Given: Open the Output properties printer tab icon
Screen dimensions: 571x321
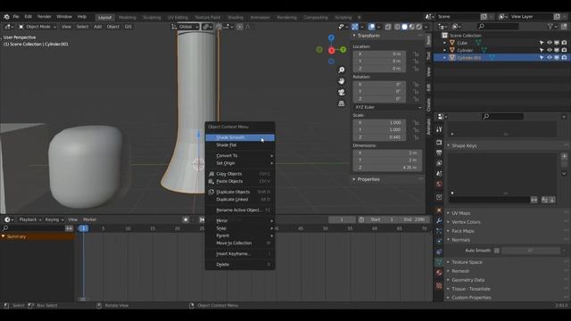Looking at the screenshot, I should coord(439,152).
